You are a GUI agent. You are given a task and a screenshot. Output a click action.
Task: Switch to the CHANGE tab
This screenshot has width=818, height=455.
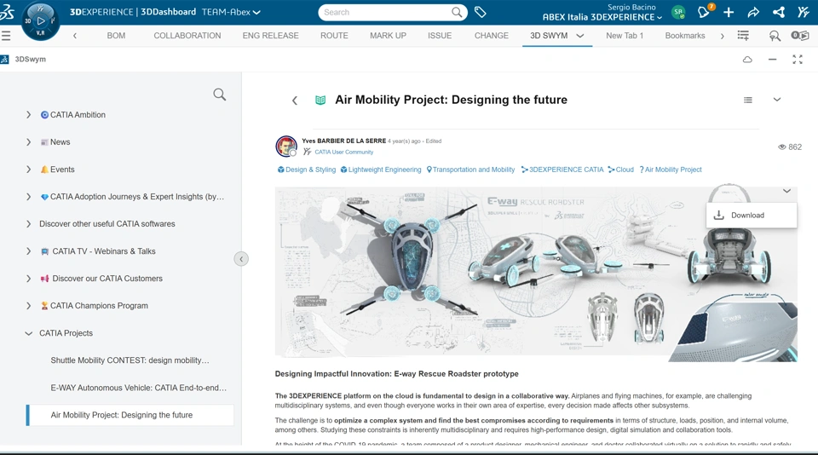click(492, 36)
